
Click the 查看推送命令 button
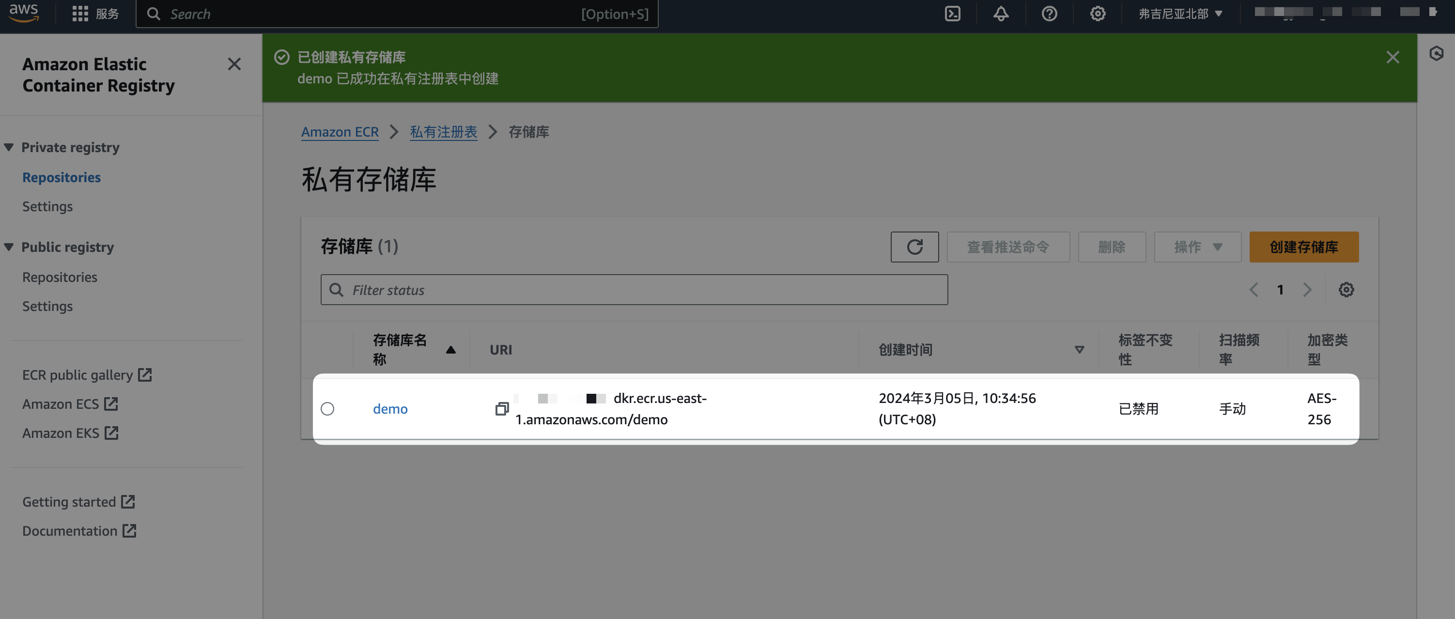1008,247
